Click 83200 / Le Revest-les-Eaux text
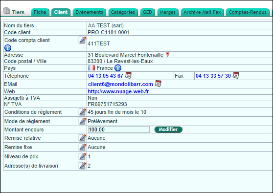This screenshot has height=193, width=273. pos(120,61)
